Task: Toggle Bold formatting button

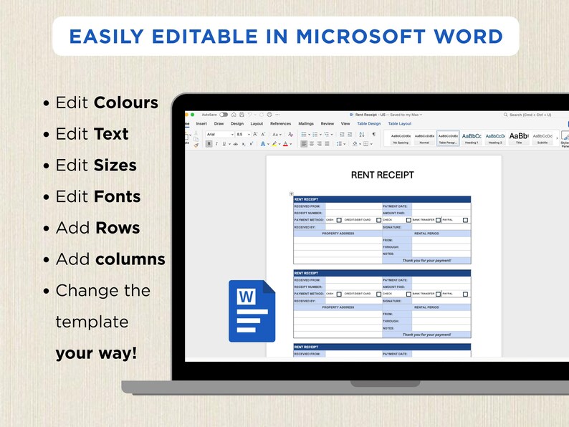Action: pyautogui.click(x=209, y=144)
